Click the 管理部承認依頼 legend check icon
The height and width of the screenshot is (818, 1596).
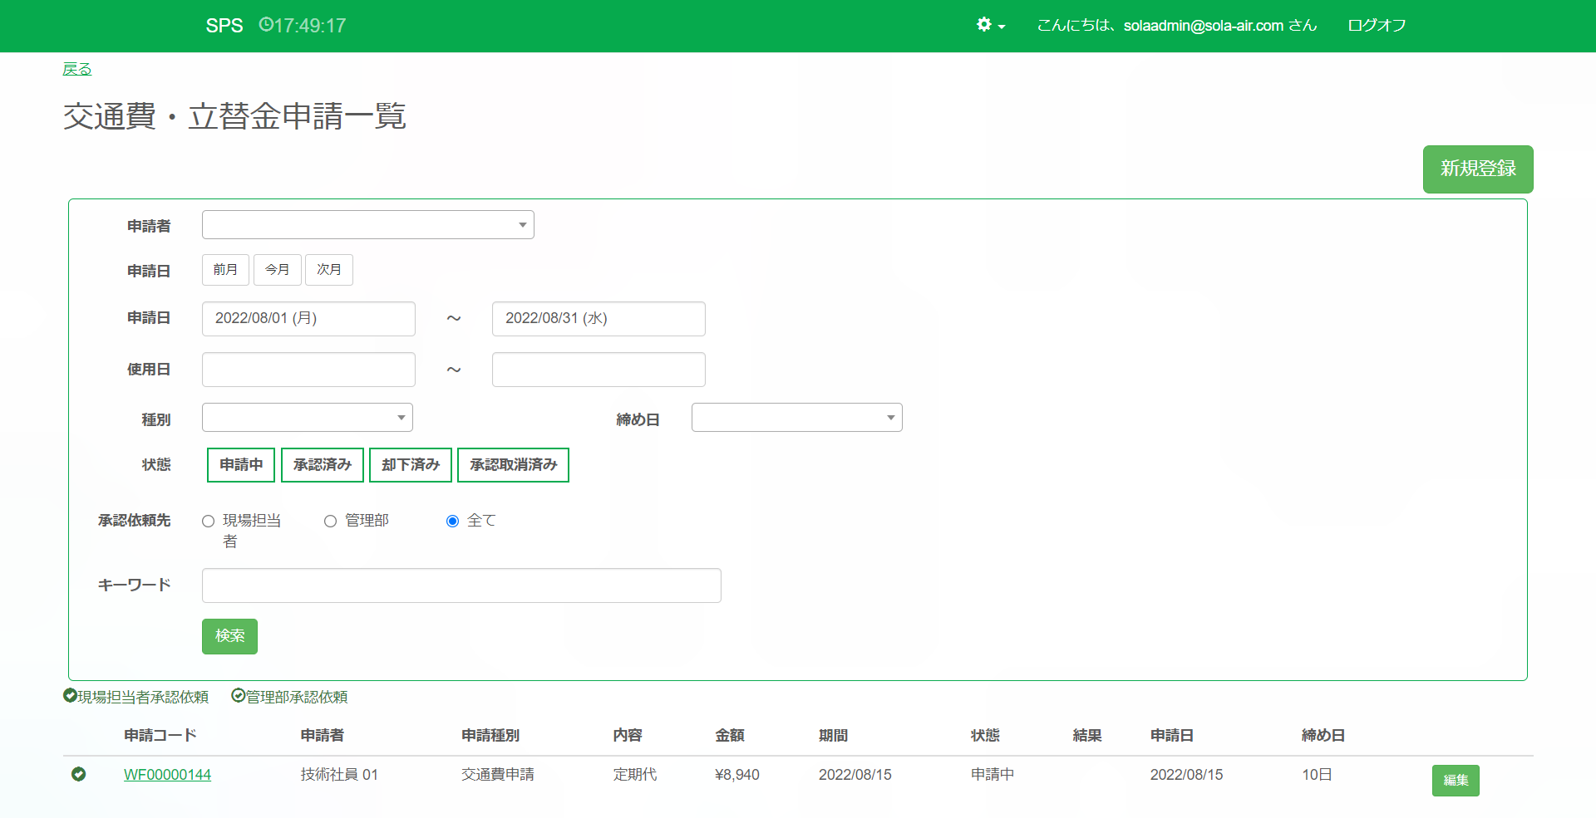click(x=239, y=696)
